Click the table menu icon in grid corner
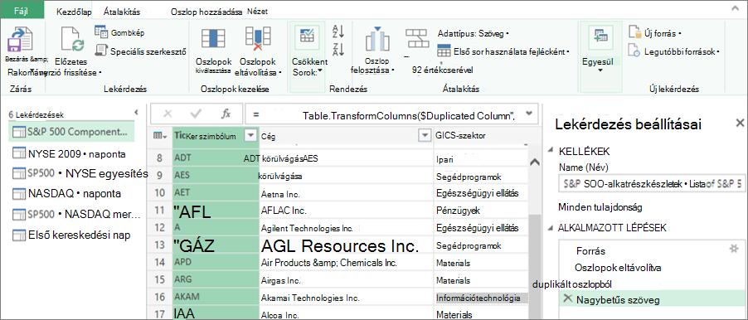The image size is (748, 320). tap(160, 136)
